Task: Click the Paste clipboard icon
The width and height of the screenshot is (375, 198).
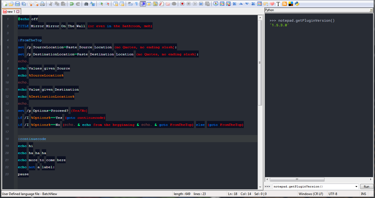Action: [63, 4]
